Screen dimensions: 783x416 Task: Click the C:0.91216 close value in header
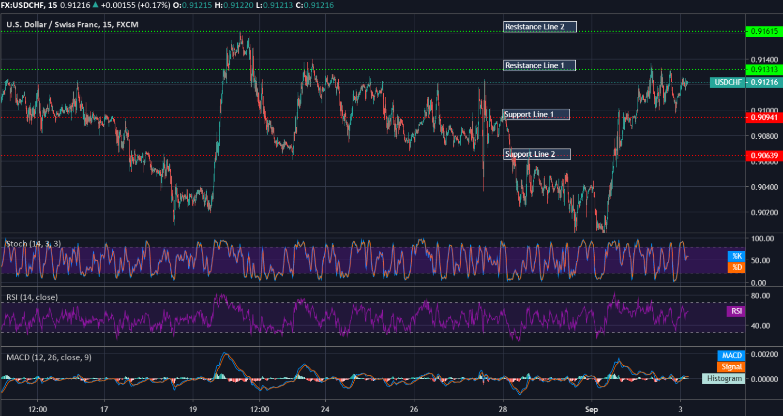click(315, 5)
